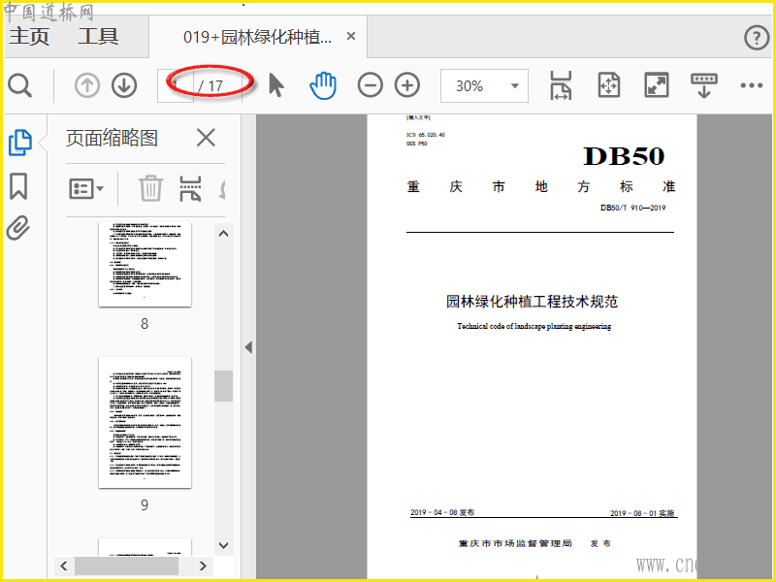Image resolution: width=776 pixels, height=582 pixels.
Task: Close the 019+园林绿化种植 document tab
Action: (x=351, y=36)
